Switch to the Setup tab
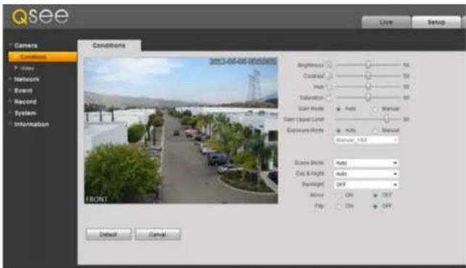Image resolution: width=466 pixels, height=268 pixels. [x=436, y=22]
